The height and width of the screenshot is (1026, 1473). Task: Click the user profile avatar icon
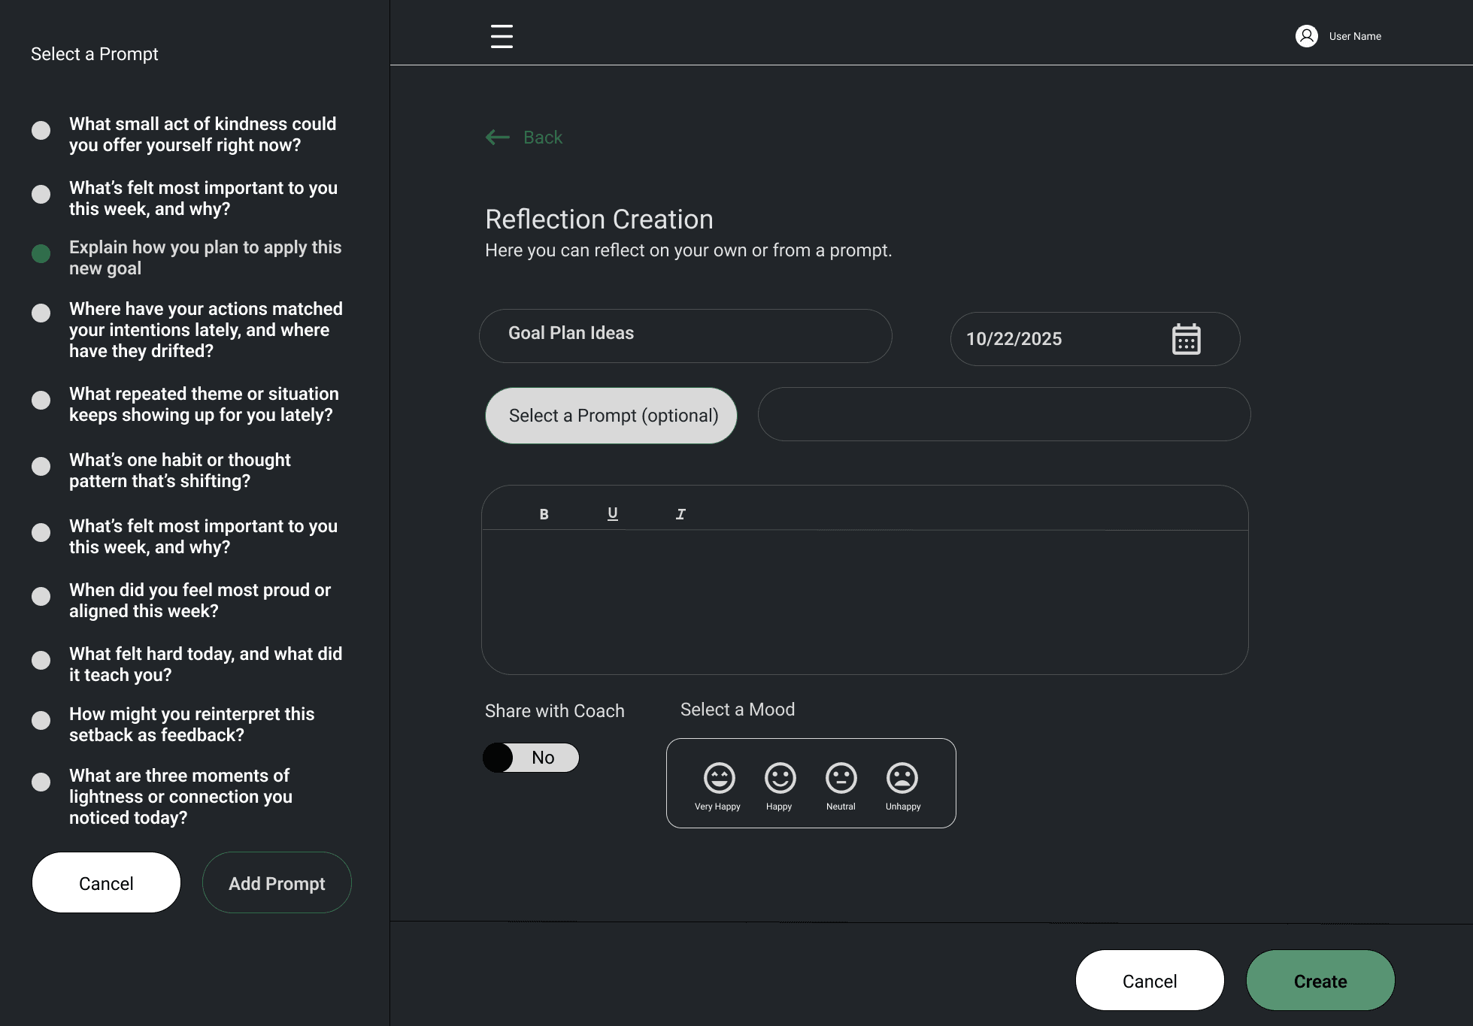[x=1306, y=36]
